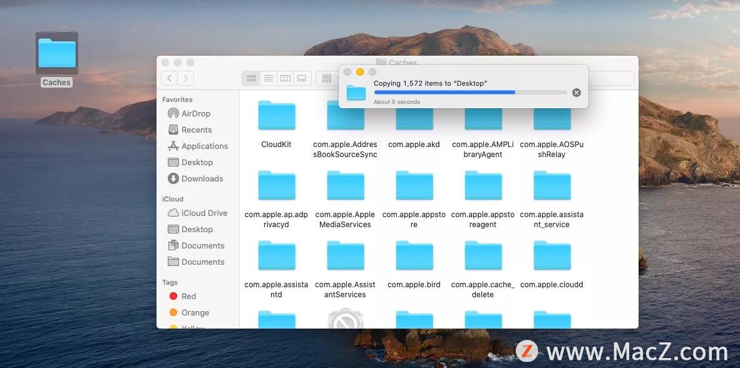Open iCloud Drive in the sidebar
This screenshot has height=368, width=740.
[197, 213]
